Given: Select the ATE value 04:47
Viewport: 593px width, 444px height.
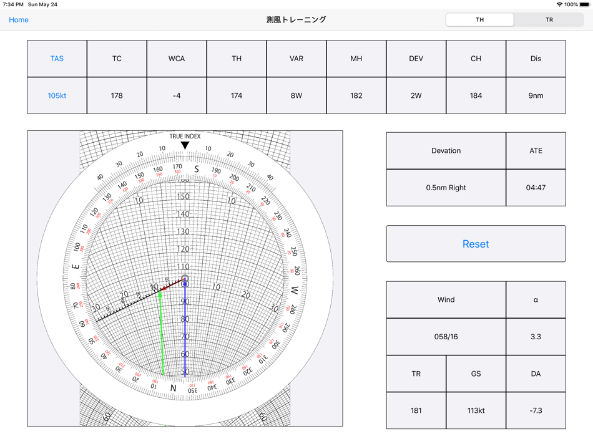Looking at the screenshot, I should (x=536, y=188).
